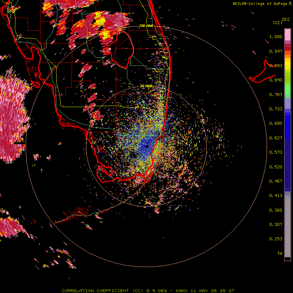Screen dimensions: 293x293
Task: Click the TH threshold label
Action: [280, 254]
